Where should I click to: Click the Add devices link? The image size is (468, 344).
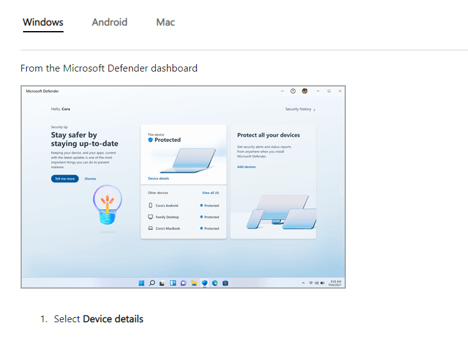click(x=246, y=167)
